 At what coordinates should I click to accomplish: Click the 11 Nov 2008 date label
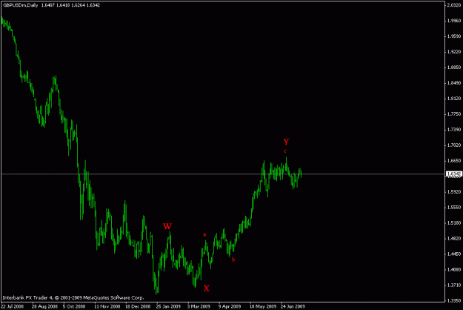click(x=107, y=306)
